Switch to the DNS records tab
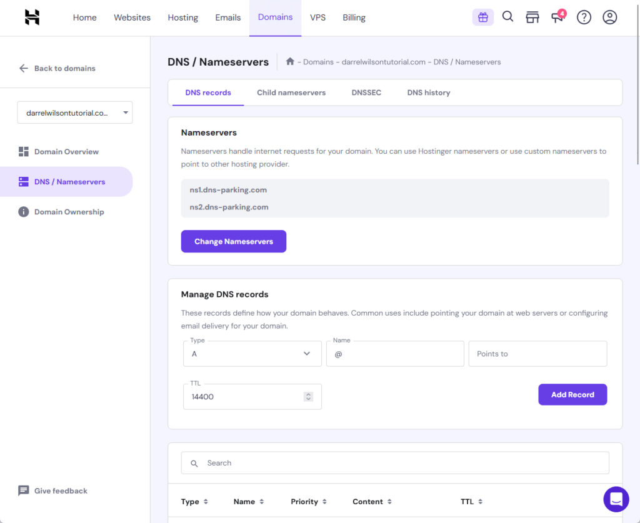This screenshot has width=640, height=523. [x=208, y=92]
